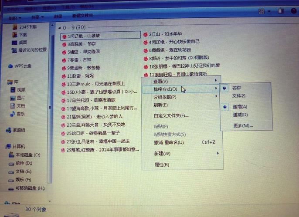Click the 刻录 burn button
The height and width of the screenshot is (217, 299).
[58, 16]
